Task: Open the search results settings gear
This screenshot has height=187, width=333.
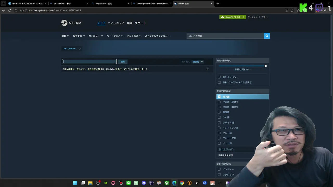Action: click(x=208, y=69)
